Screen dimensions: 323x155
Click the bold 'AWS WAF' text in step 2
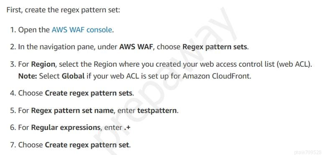click(x=136, y=47)
